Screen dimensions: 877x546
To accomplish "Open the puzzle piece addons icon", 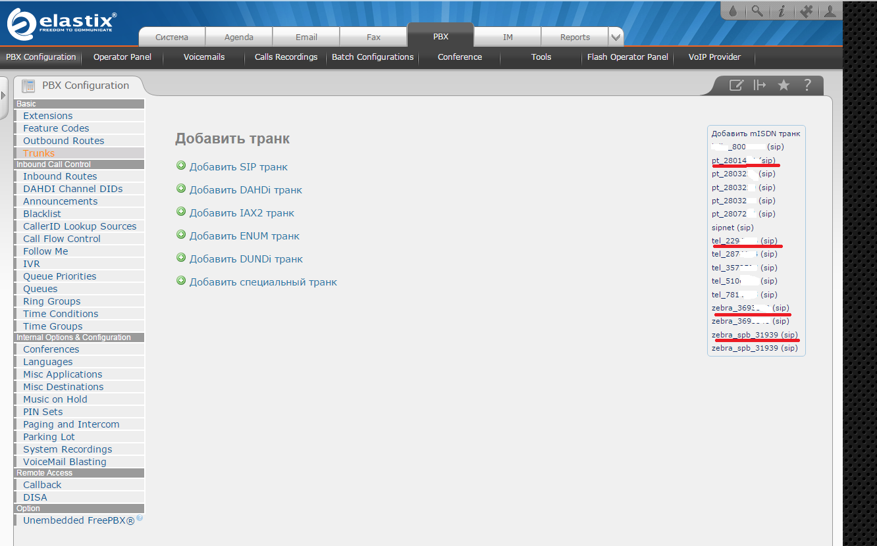I will 806,11.
